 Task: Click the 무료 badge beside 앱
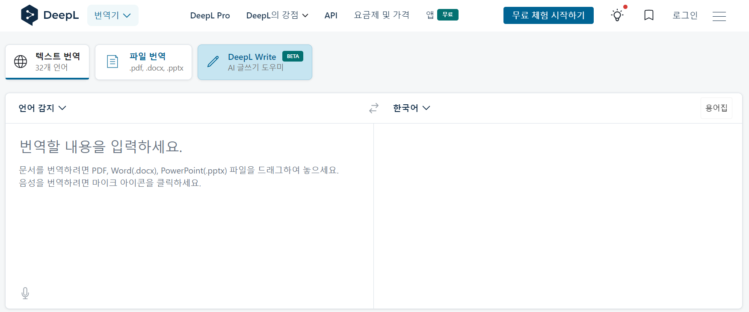tap(448, 15)
